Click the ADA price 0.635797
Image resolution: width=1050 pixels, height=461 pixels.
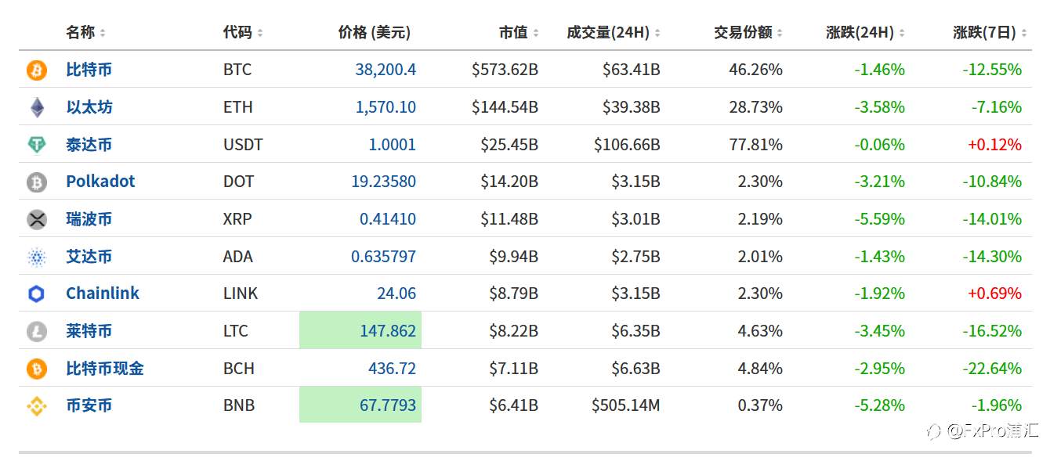coord(384,257)
